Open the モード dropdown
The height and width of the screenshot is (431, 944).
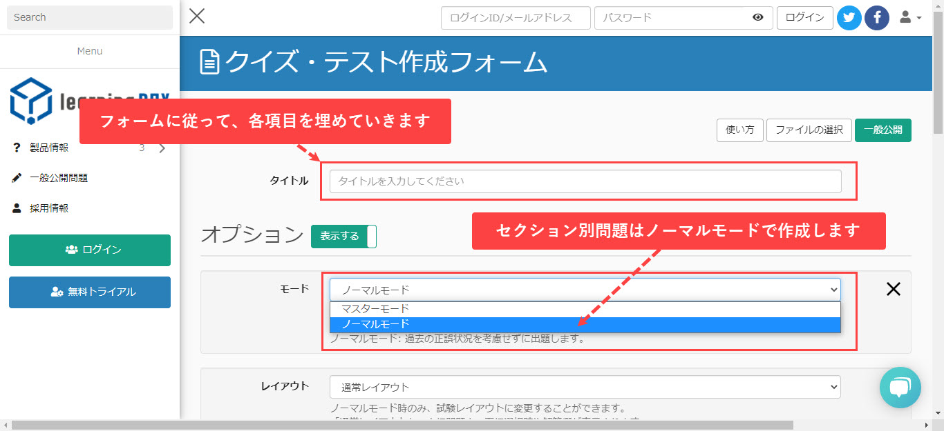pyautogui.click(x=585, y=290)
